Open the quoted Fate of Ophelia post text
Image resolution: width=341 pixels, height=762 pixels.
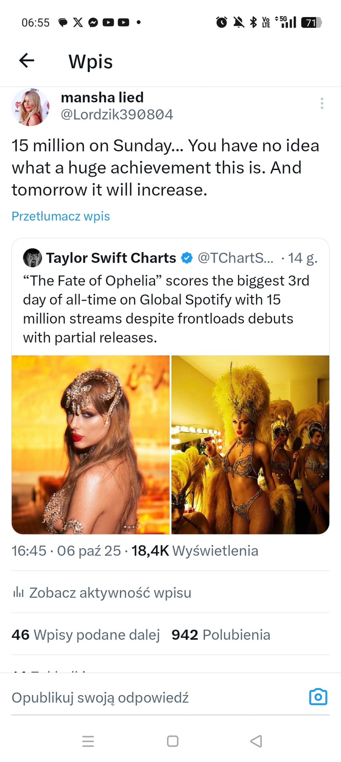coord(166,309)
